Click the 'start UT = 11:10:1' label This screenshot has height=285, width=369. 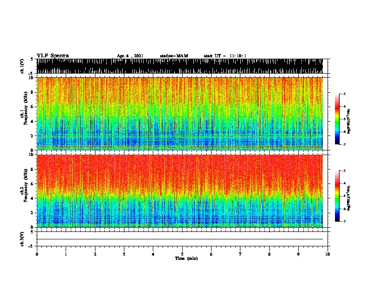(x=225, y=56)
